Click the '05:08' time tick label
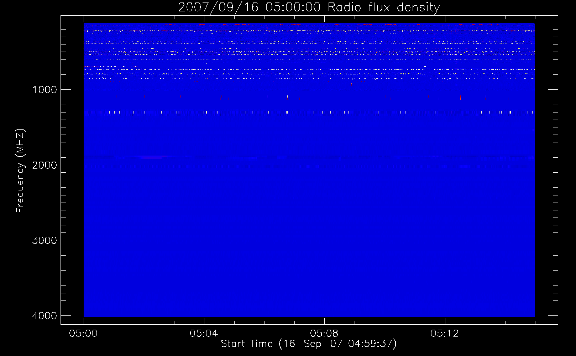The height and width of the screenshot is (356, 576). [x=324, y=334]
